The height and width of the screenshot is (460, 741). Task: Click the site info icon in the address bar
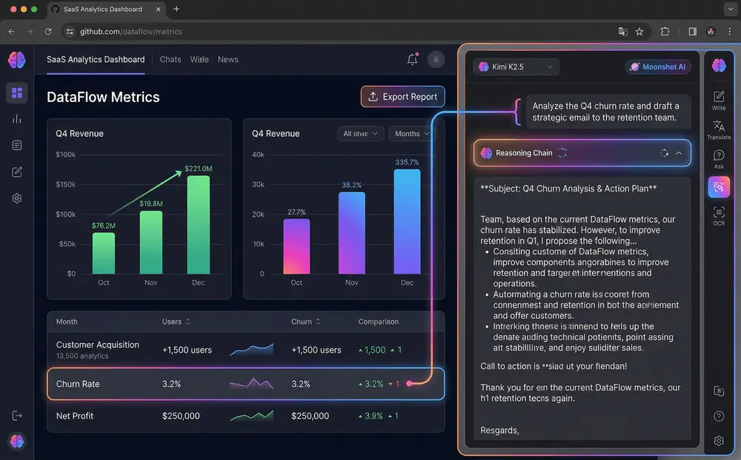(x=70, y=32)
